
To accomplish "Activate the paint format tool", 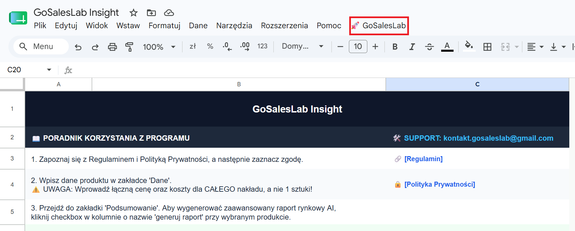I will click(x=129, y=47).
